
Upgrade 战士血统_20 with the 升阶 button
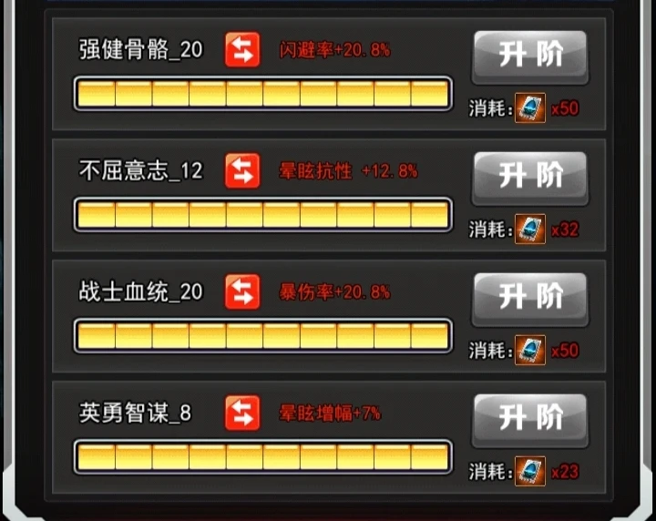pyautogui.click(x=530, y=298)
